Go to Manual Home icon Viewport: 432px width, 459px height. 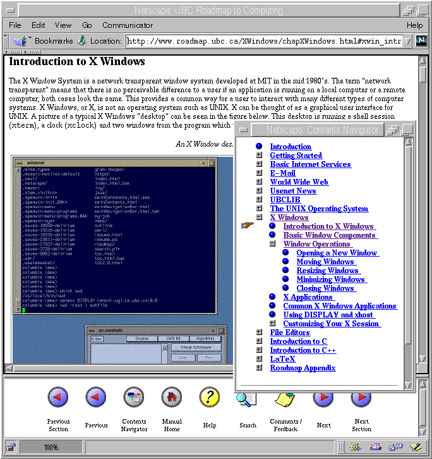point(172,397)
